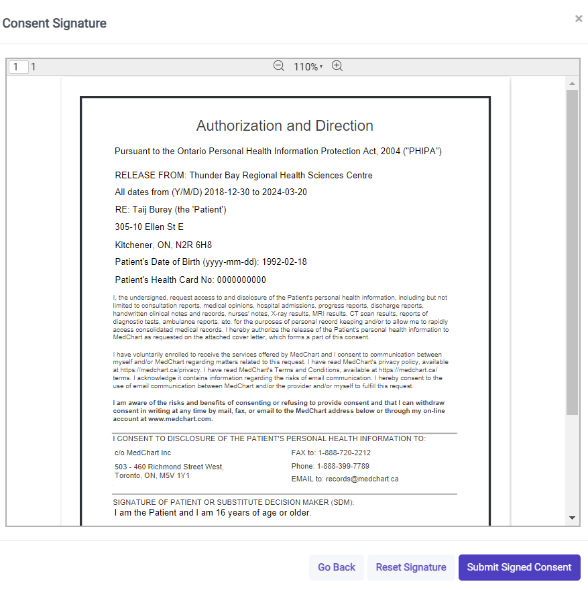Image resolution: width=588 pixels, height=590 pixels.
Task: Click the Health Card No '0000000000' line
Action: 190,280
